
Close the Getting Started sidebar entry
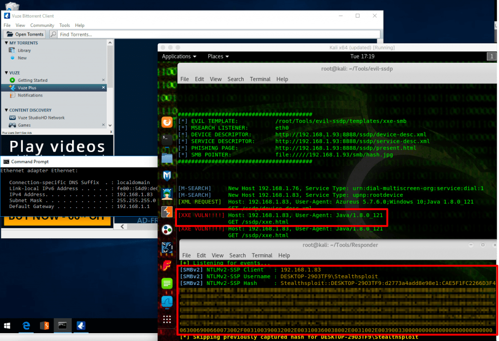[x=103, y=80]
